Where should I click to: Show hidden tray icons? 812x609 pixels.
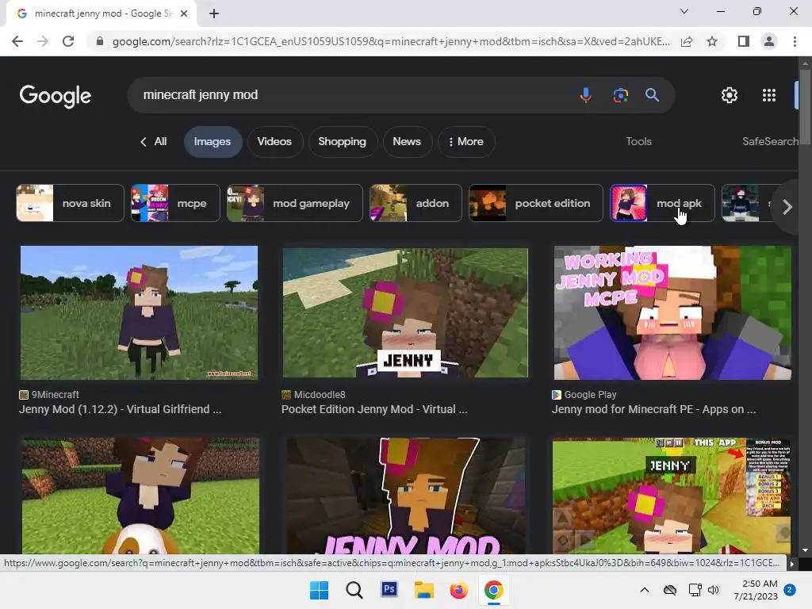tap(644, 590)
